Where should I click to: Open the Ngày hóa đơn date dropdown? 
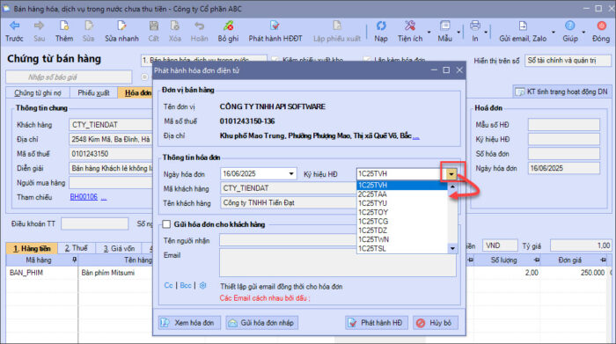pos(291,173)
